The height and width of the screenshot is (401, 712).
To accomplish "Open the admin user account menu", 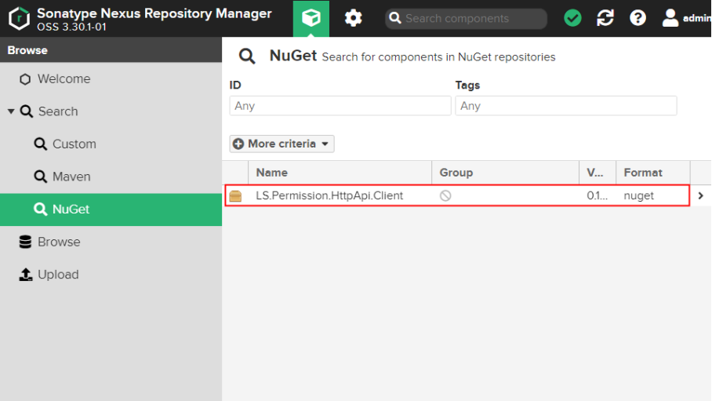I will pos(687,18).
